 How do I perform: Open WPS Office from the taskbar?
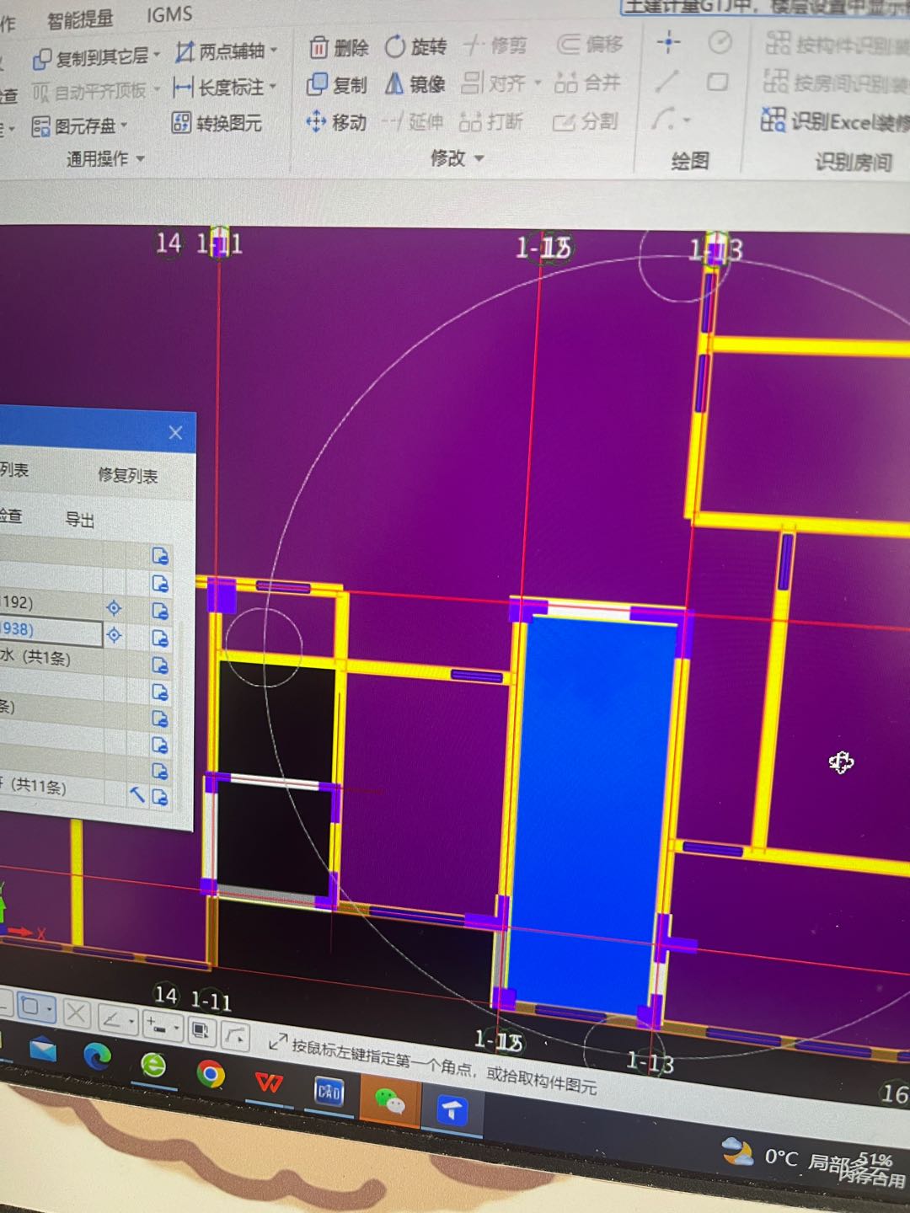coord(268,1082)
